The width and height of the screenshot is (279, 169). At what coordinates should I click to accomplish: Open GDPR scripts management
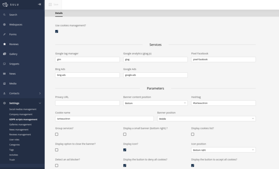(x=23, y=119)
